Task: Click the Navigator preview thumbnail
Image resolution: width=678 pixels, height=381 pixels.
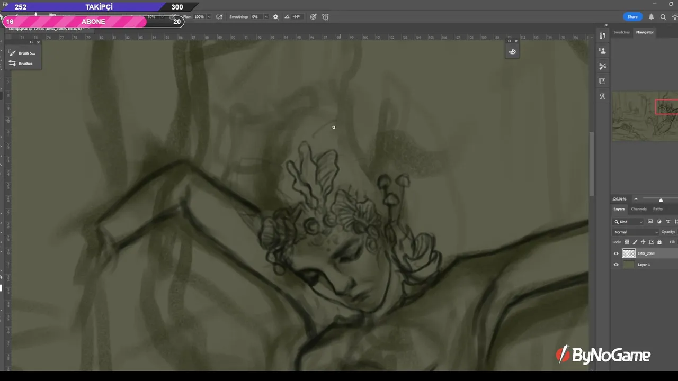Action: click(645, 116)
